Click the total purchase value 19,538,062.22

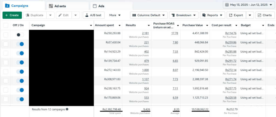[x=200, y=110]
